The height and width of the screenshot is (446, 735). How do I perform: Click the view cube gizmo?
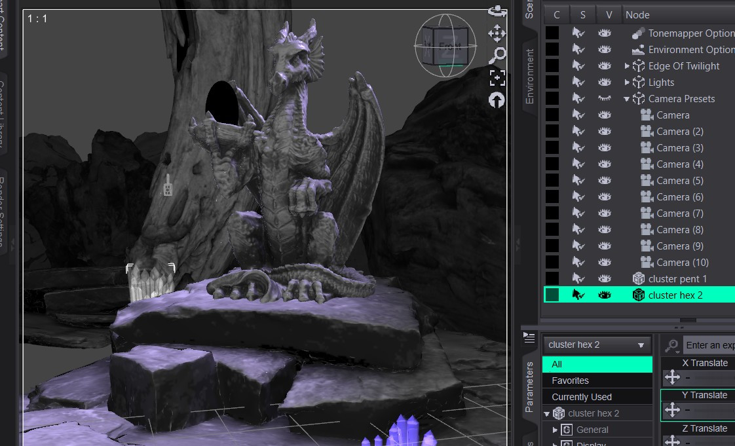pyautogui.click(x=445, y=45)
